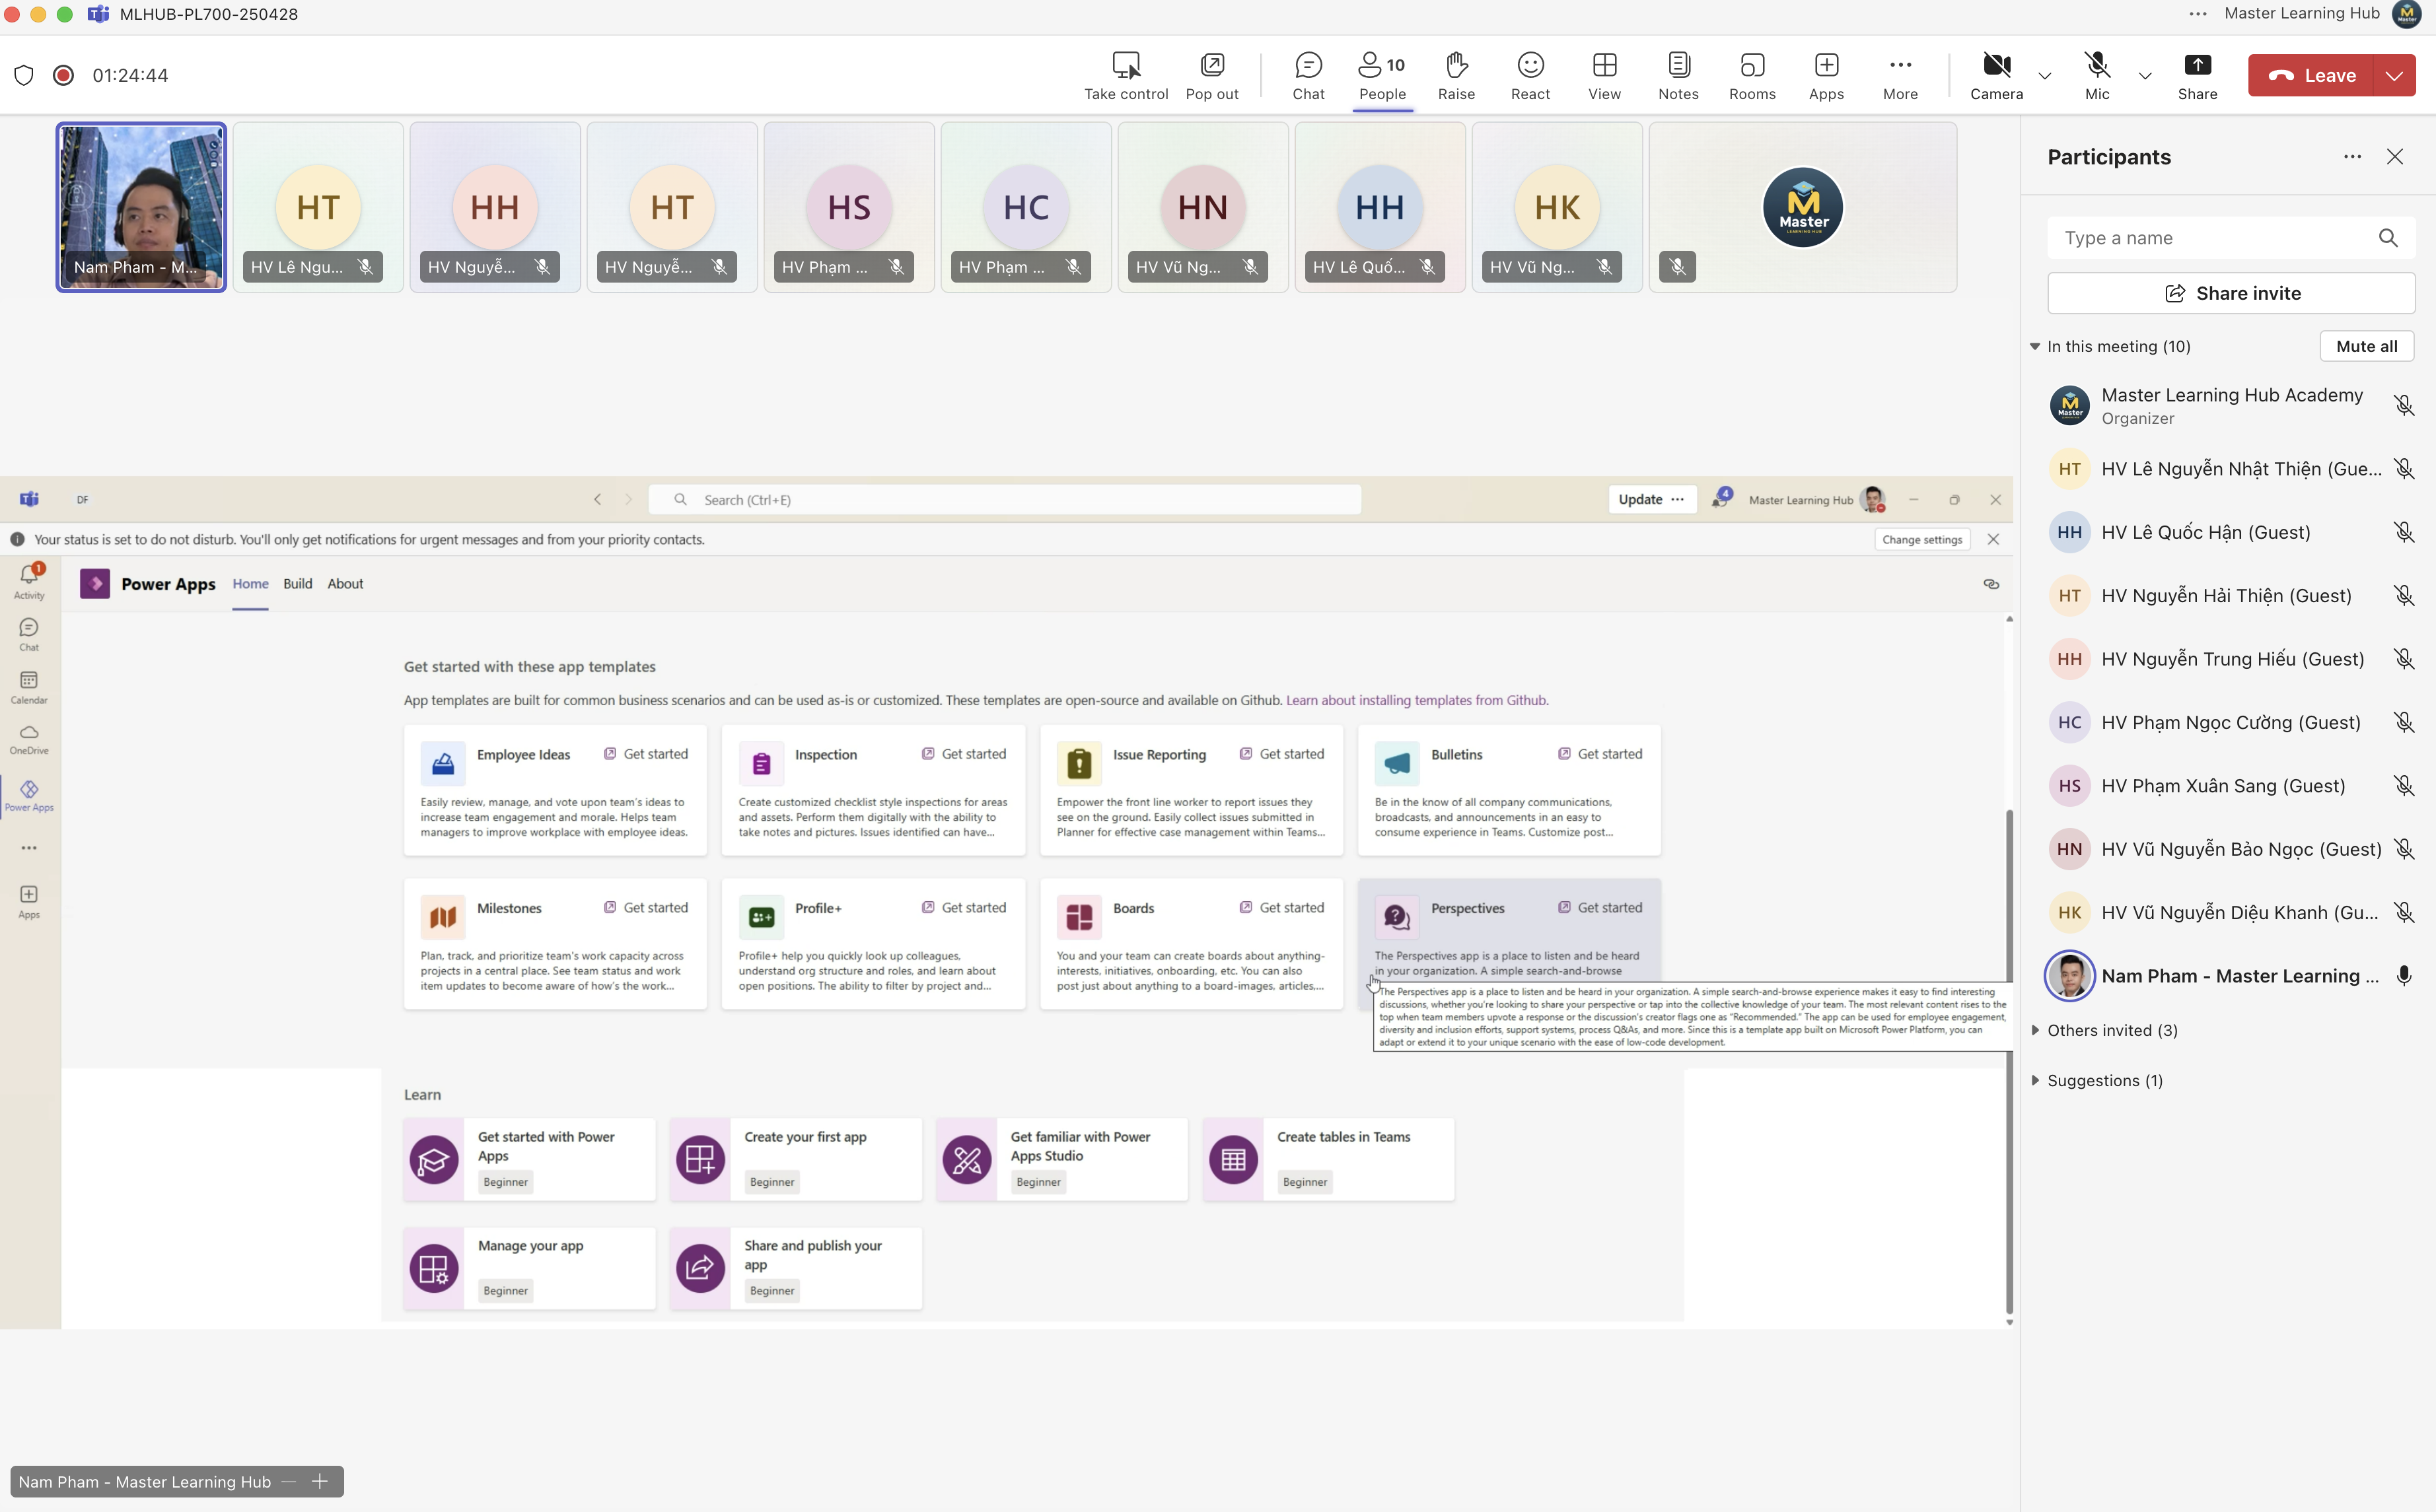Click the Share invite button
The image size is (2436, 1512).
coord(2231,293)
